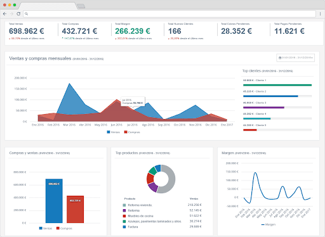Click the macOS yellow minimize window button
325x237 pixels.
tap(10, 5)
